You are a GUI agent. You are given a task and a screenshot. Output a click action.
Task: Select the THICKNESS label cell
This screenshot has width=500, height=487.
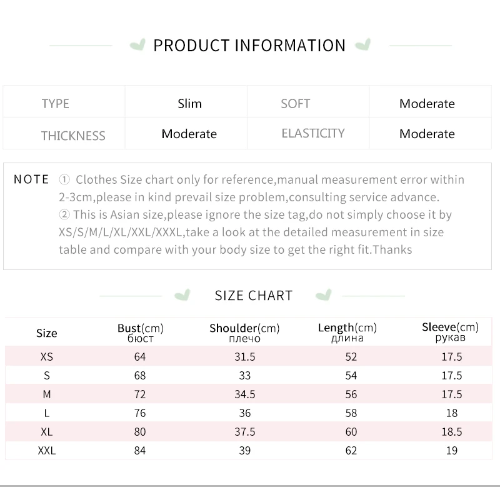tap(73, 136)
